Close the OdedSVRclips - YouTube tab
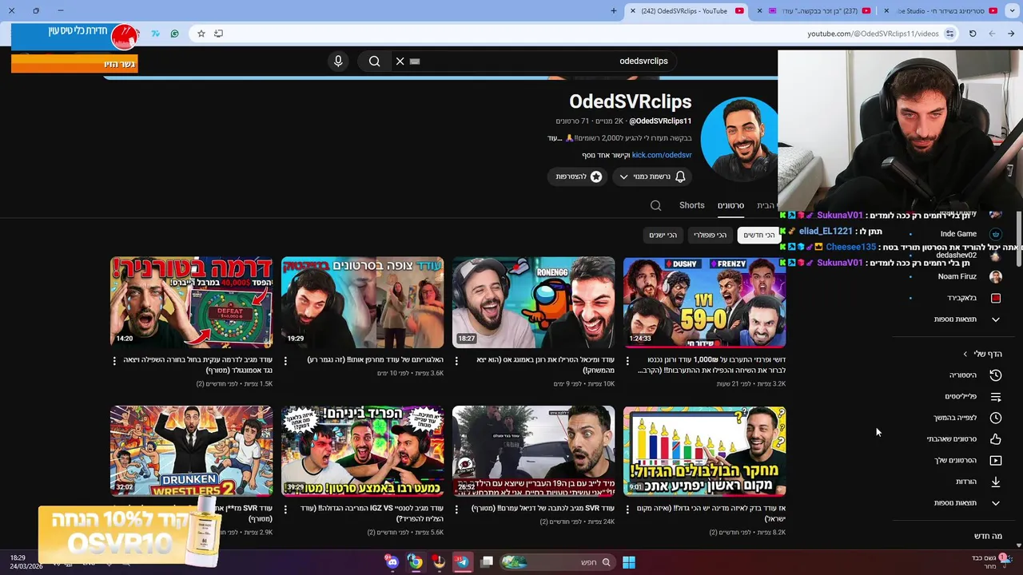Viewport: 1023px width, 575px height. pos(633,10)
